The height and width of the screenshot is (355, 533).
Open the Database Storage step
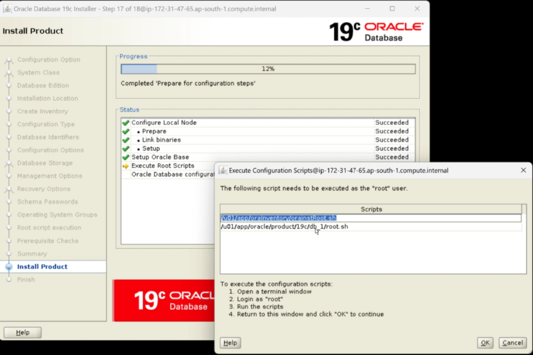point(45,163)
